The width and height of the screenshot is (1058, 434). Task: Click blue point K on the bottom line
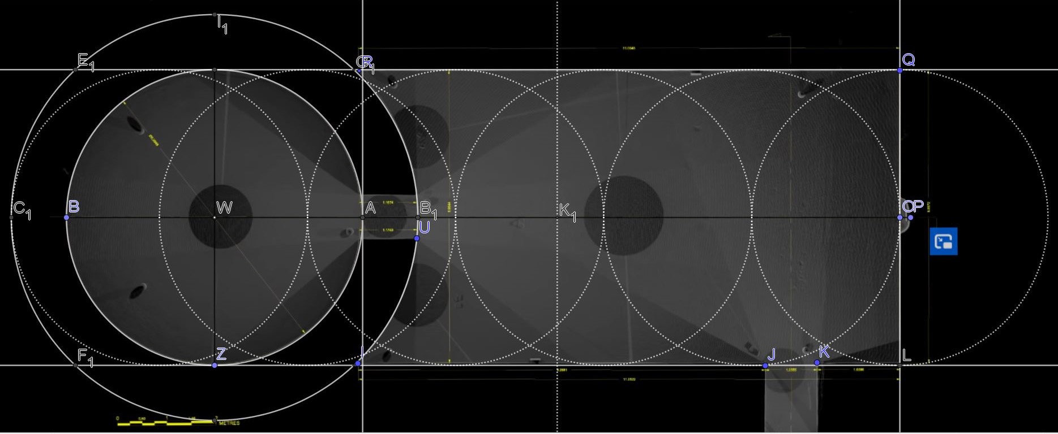coord(817,363)
